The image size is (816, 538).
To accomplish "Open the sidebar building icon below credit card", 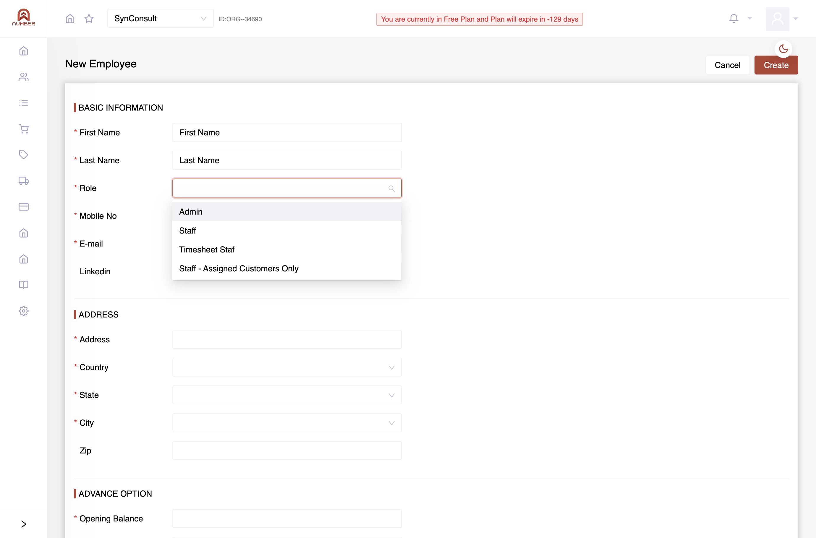I will point(24,233).
